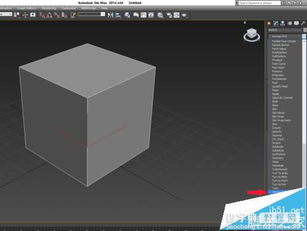This screenshot has height=231, width=307.
Task: Open the Graph Editors menu
Action: [x=26, y=8]
